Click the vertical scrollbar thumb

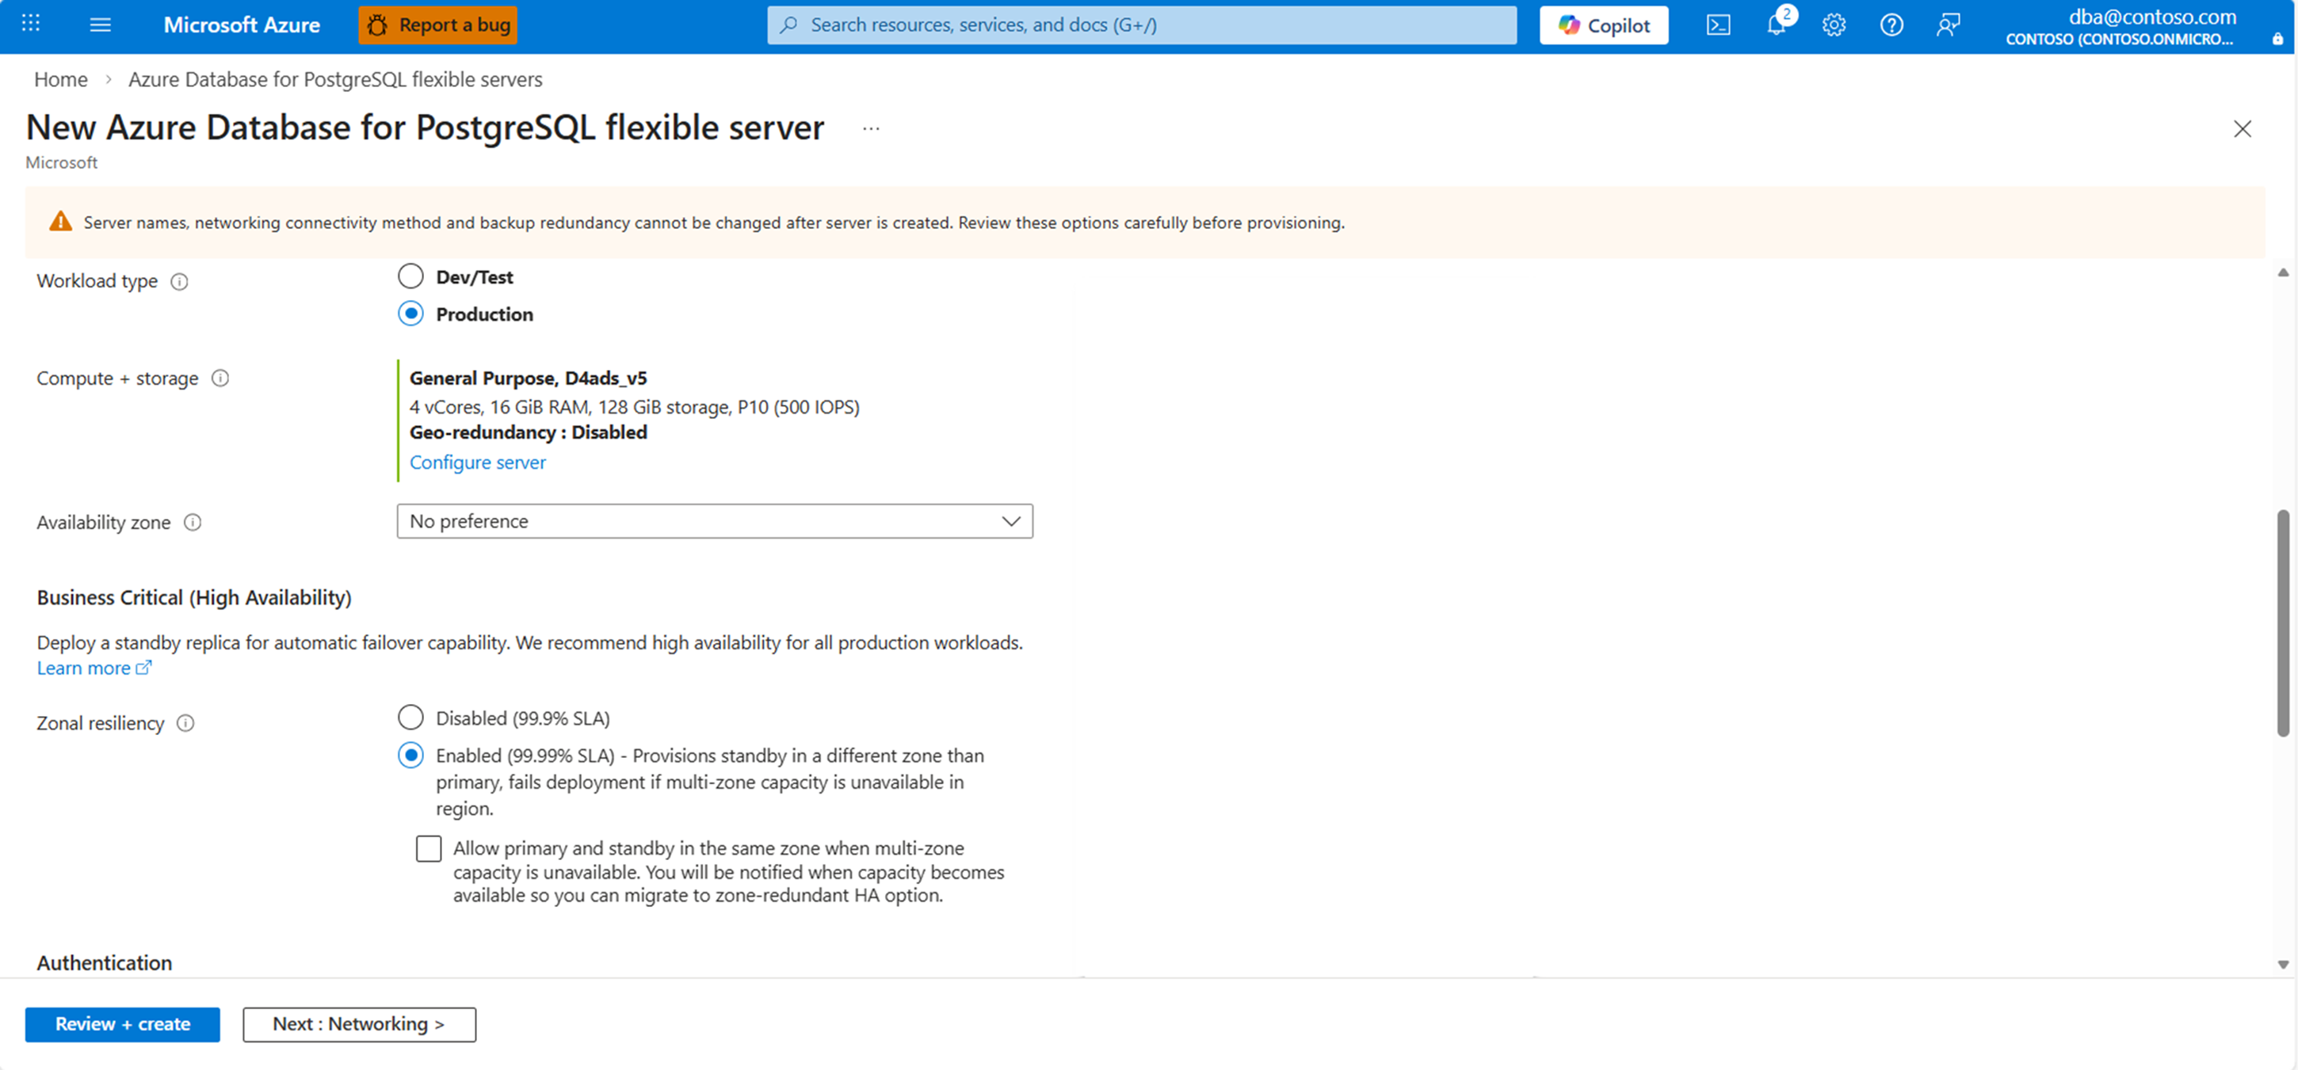coord(2282,624)
